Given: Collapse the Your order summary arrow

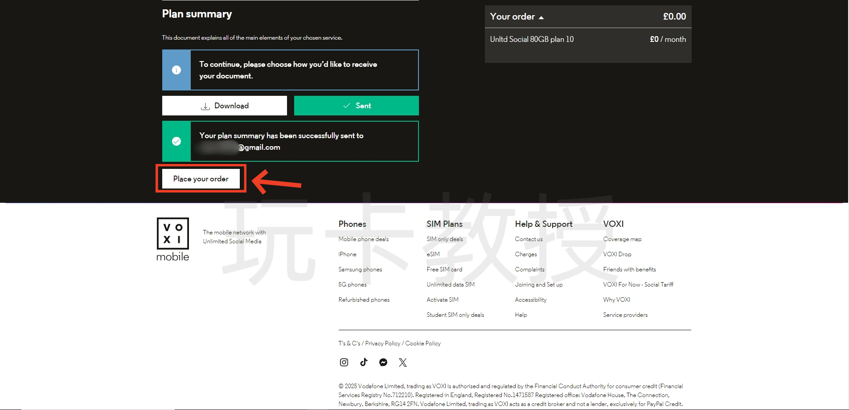Looking at the screenshot, I should [x=541, y=17].
